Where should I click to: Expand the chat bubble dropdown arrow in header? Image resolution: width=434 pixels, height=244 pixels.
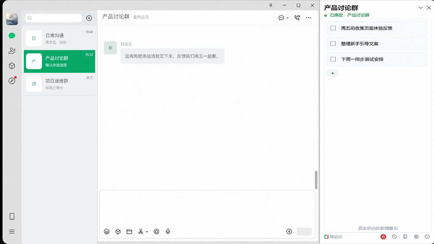click(288, 18)
